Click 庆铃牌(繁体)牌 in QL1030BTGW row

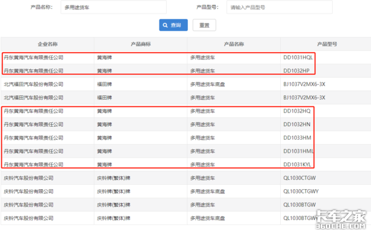point(114,205)
